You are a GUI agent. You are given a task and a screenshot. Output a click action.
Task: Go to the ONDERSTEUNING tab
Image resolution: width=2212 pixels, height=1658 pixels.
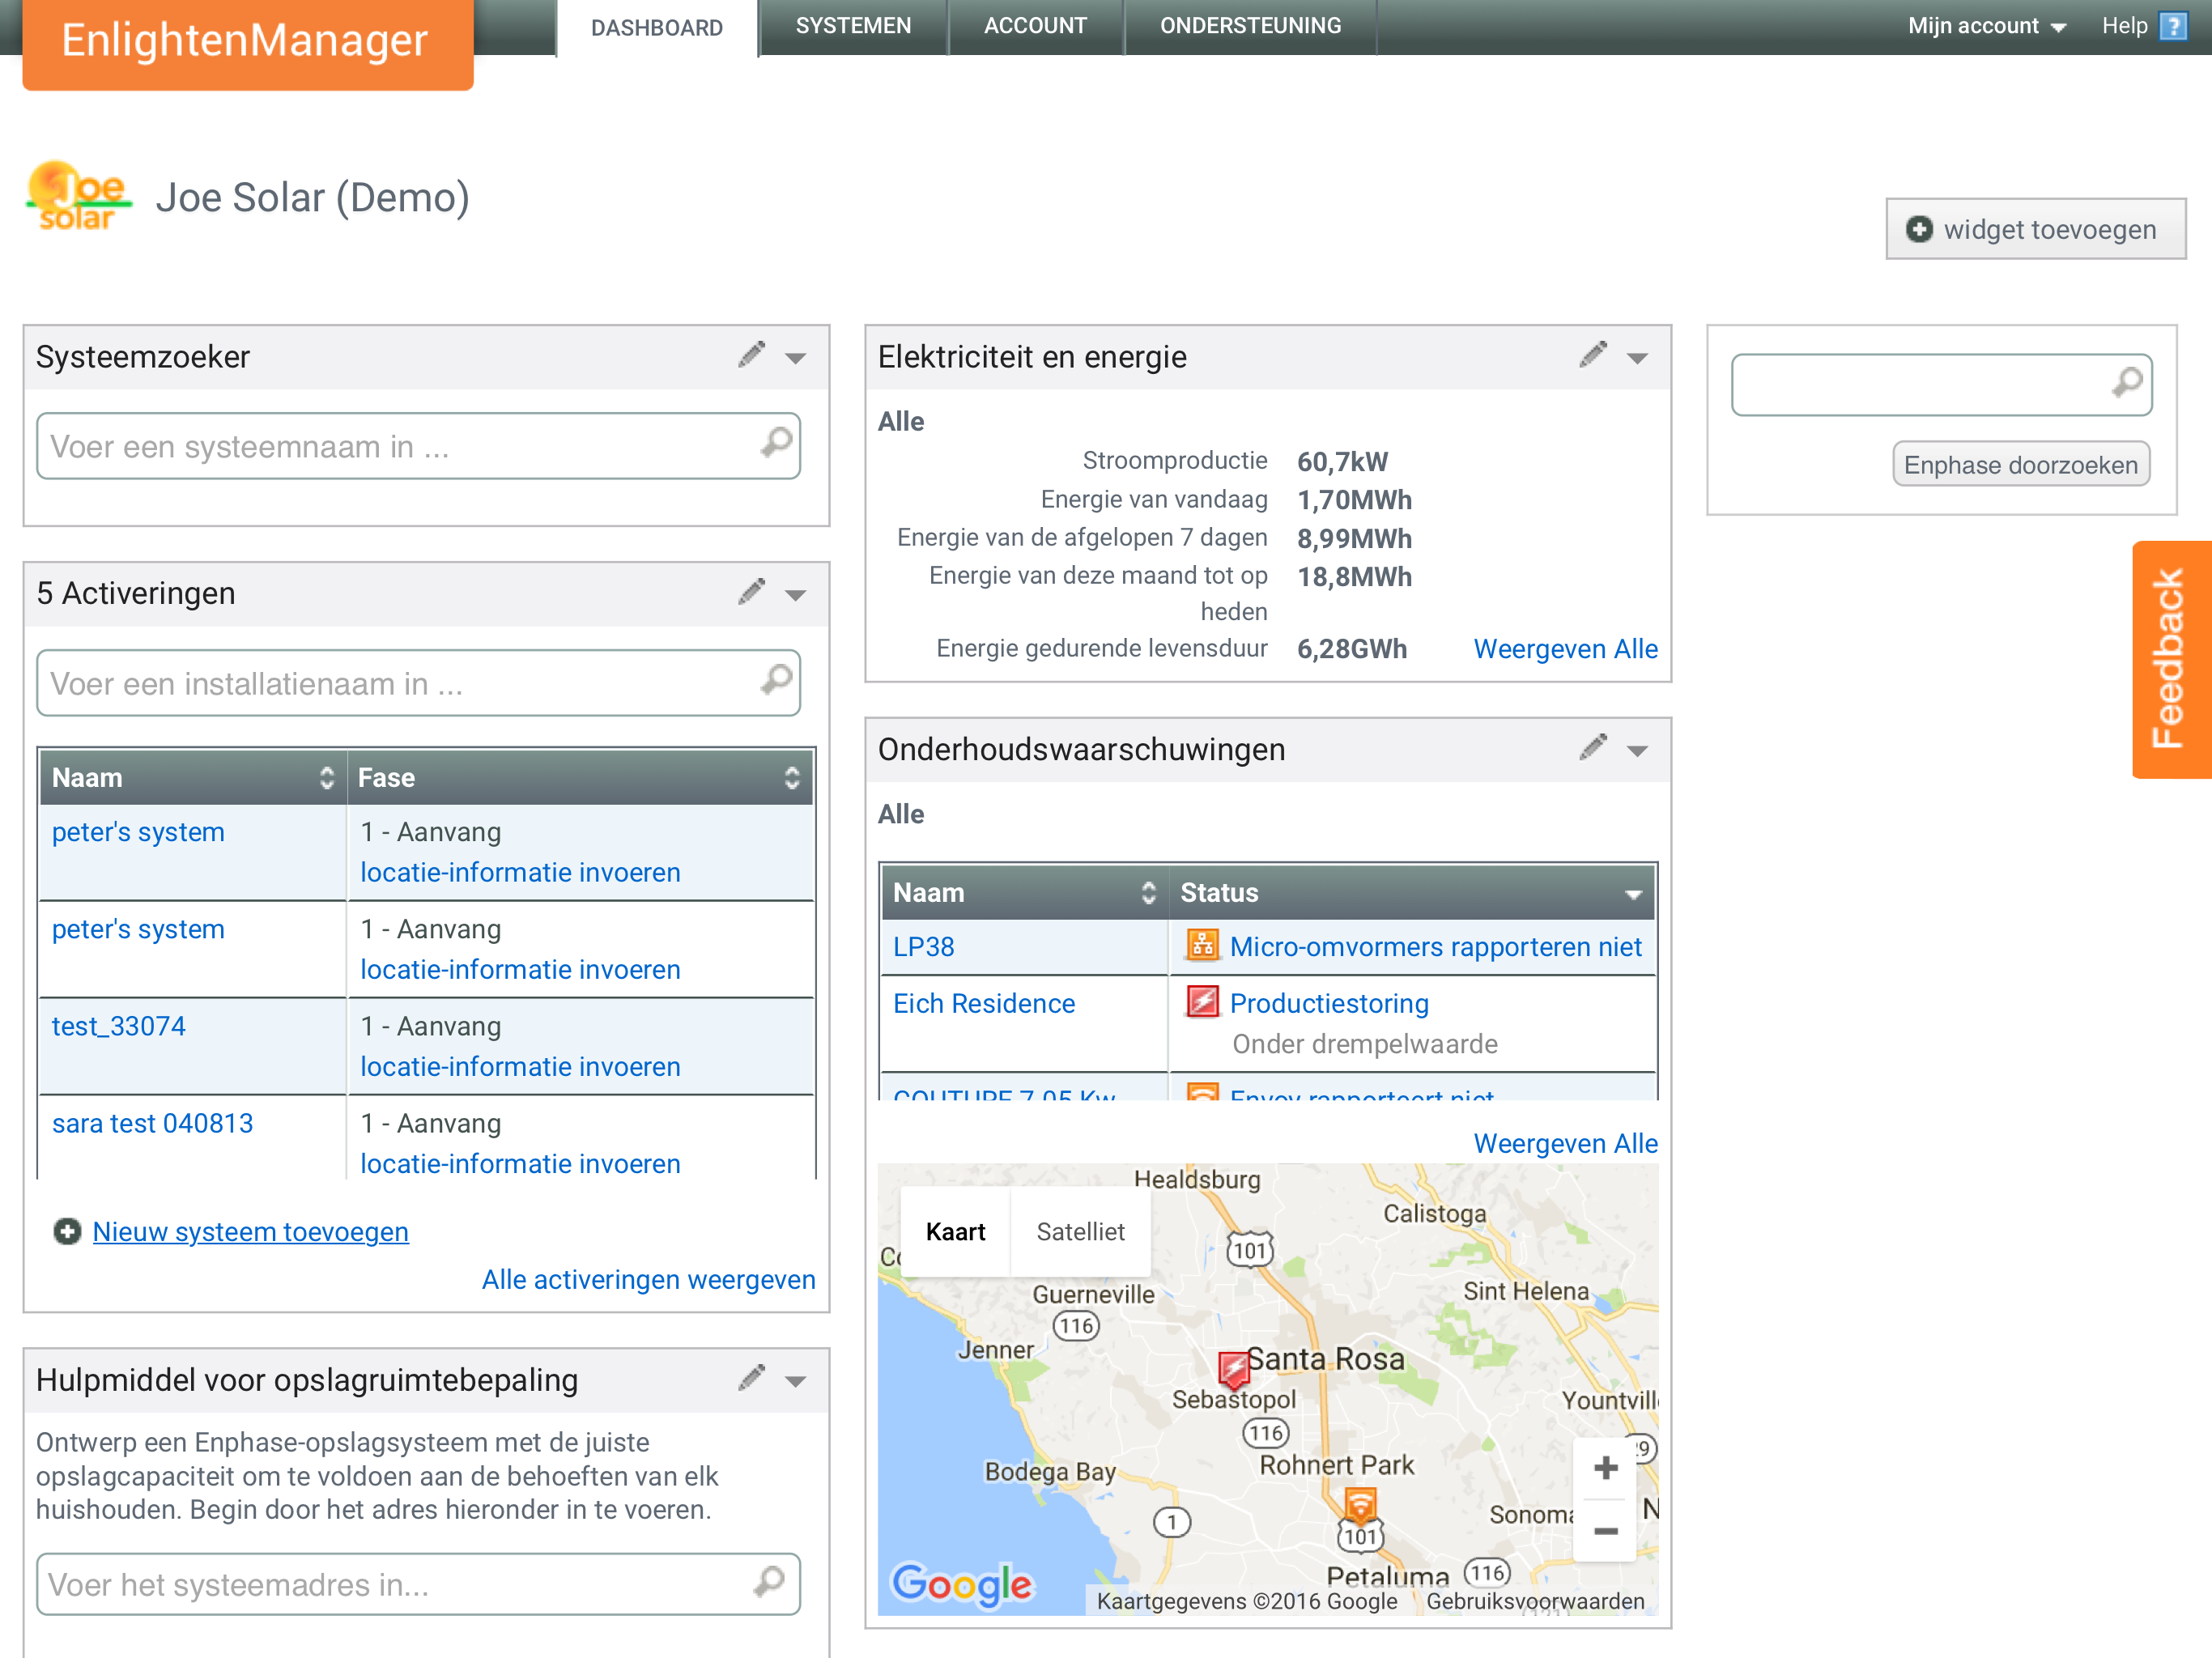click(x=1250, y=26)
